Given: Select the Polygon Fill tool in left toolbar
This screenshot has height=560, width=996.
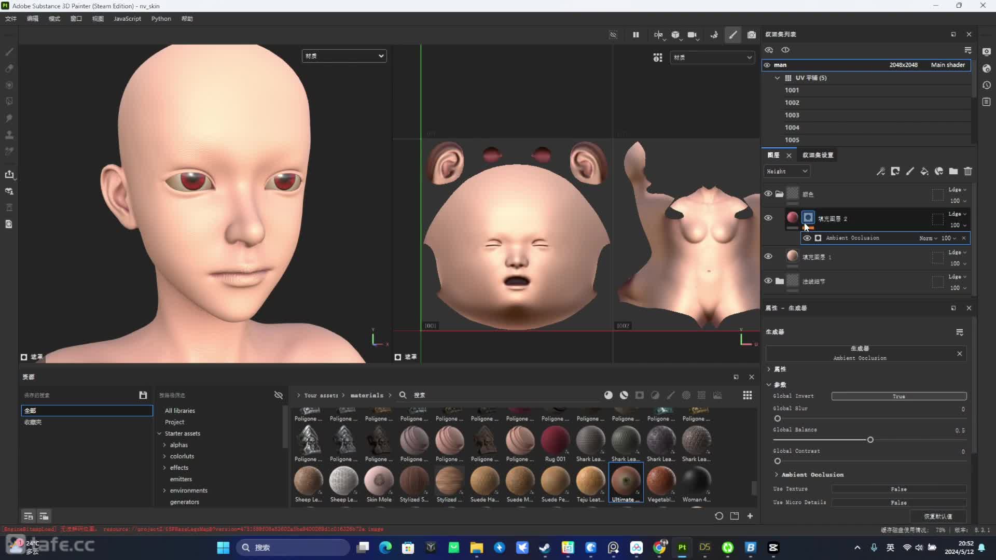Looking at the screenshot, I should 9,102.
